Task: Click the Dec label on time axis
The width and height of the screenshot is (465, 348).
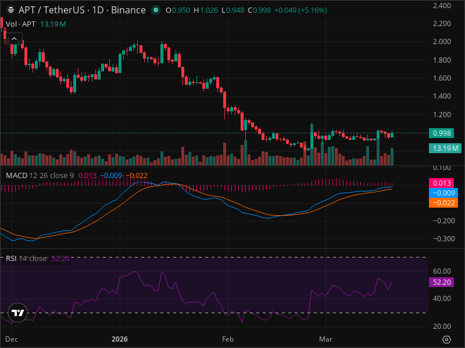Action: coord(12,339)
